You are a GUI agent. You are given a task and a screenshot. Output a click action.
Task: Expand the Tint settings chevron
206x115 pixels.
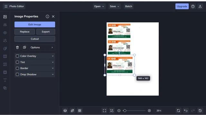[53, 62]
